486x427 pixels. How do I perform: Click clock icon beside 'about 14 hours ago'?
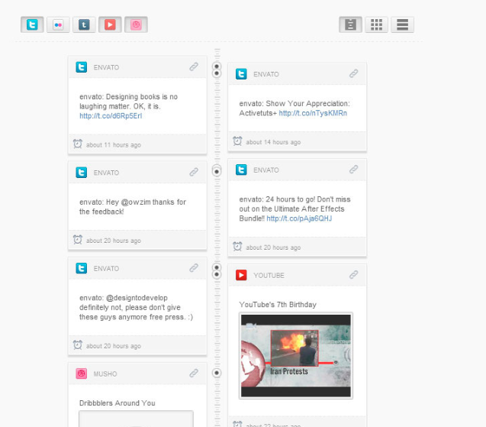click(237, 141)
